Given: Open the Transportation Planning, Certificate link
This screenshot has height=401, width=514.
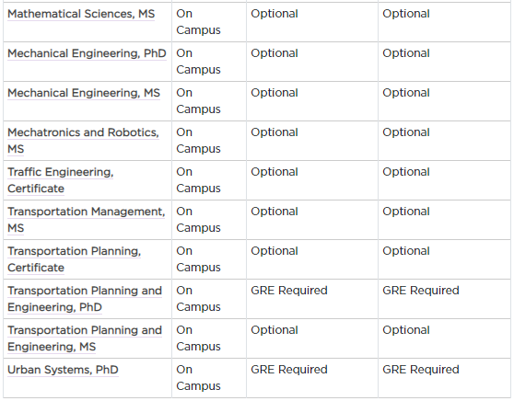Looking at the screenshot, I should point(74,259).
